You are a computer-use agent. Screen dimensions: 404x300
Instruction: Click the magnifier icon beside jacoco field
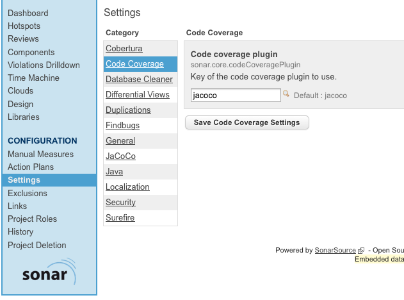point(286,94)
